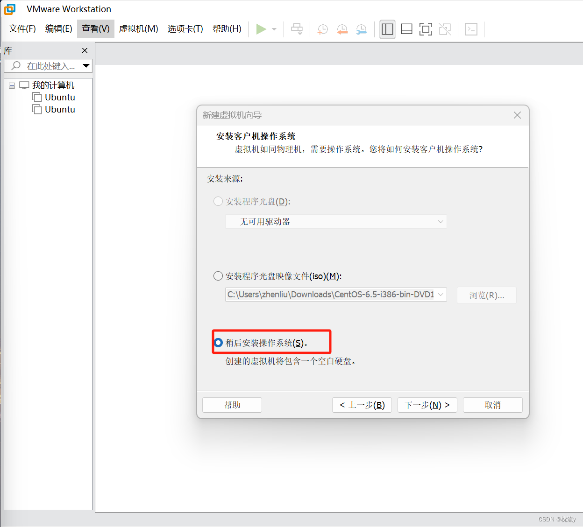Open 编辑(E) menu
Image resolution: width=583 pixels, height=527 pixels.
59,29
